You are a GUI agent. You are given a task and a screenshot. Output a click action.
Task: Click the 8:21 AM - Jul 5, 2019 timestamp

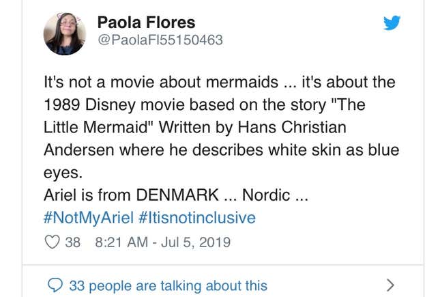(x=163, y=242)
